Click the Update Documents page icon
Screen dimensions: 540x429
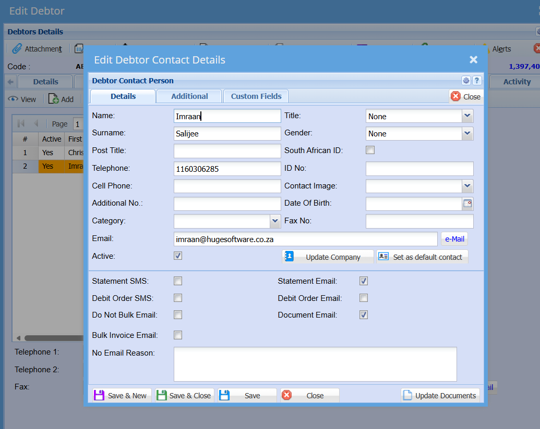(407, 395)
